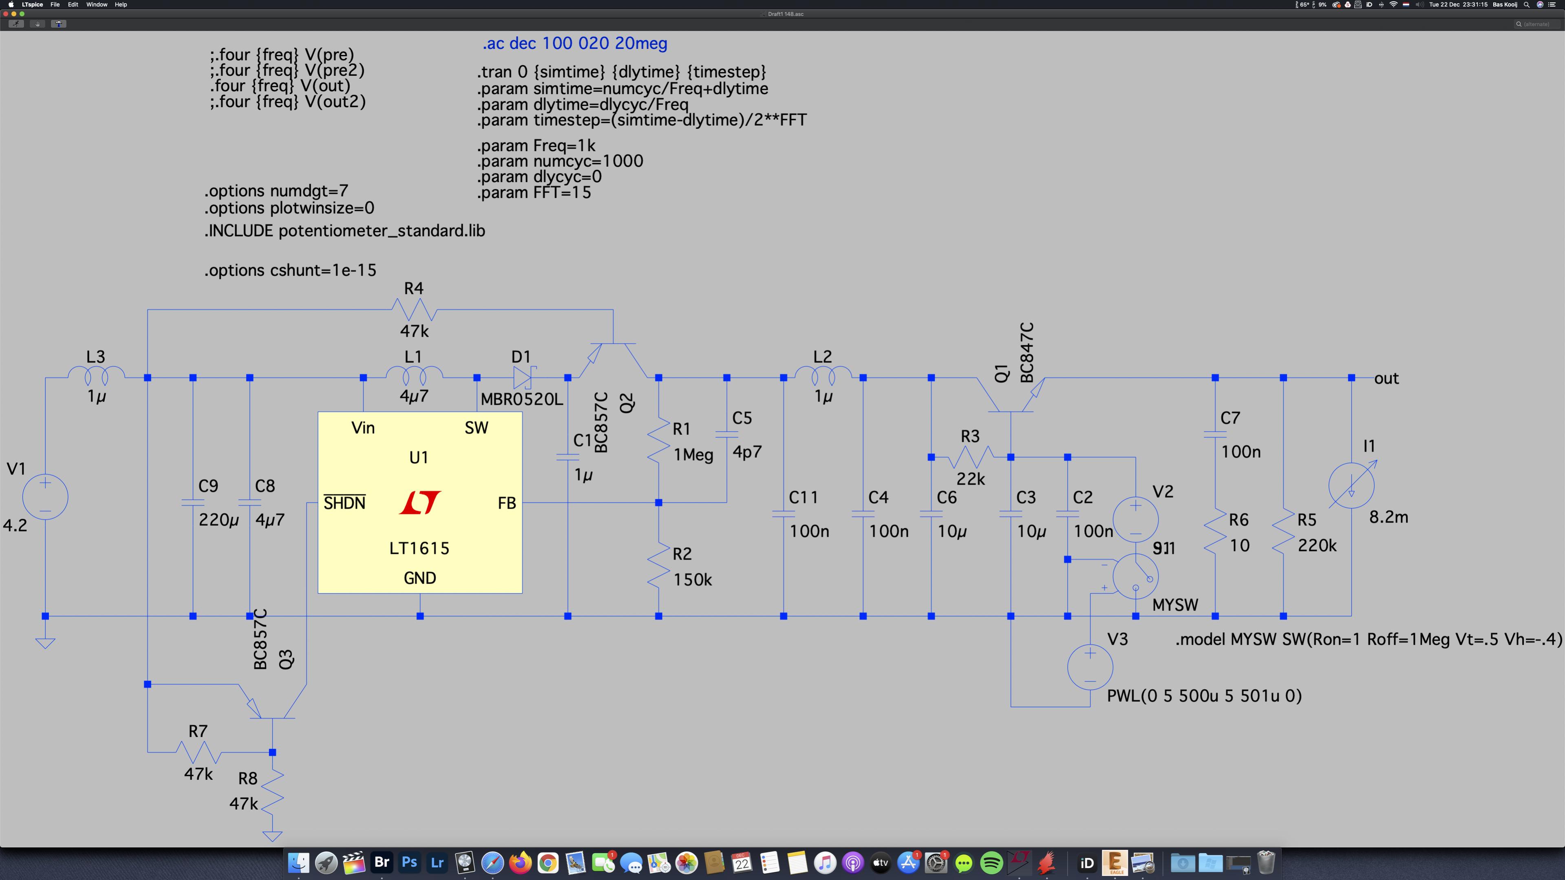The height and width of the screenshot is (880, 1565).
Task: Select the D1 MBR0520L diode
Action: point(523,377)
